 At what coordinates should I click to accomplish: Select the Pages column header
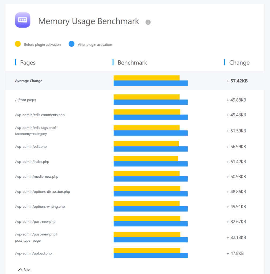click(x=28, y=63)
